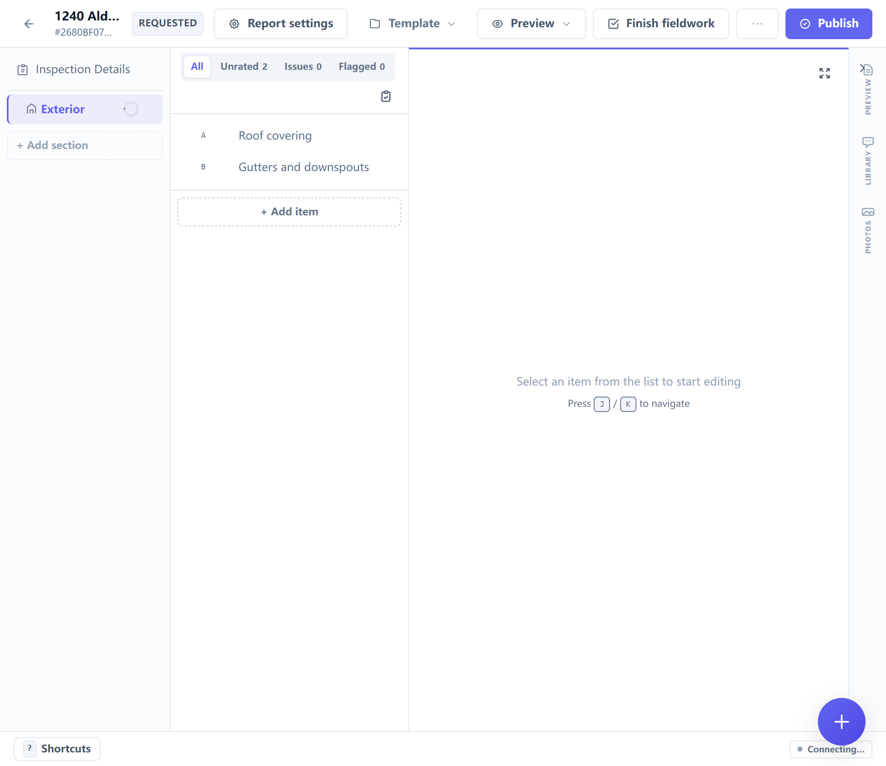Open the more options ellipsis menu
The image size is (886, 766).
[x=757, y=24]
